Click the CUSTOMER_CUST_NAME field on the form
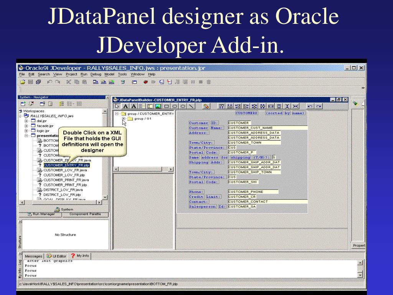 [268, 128]
